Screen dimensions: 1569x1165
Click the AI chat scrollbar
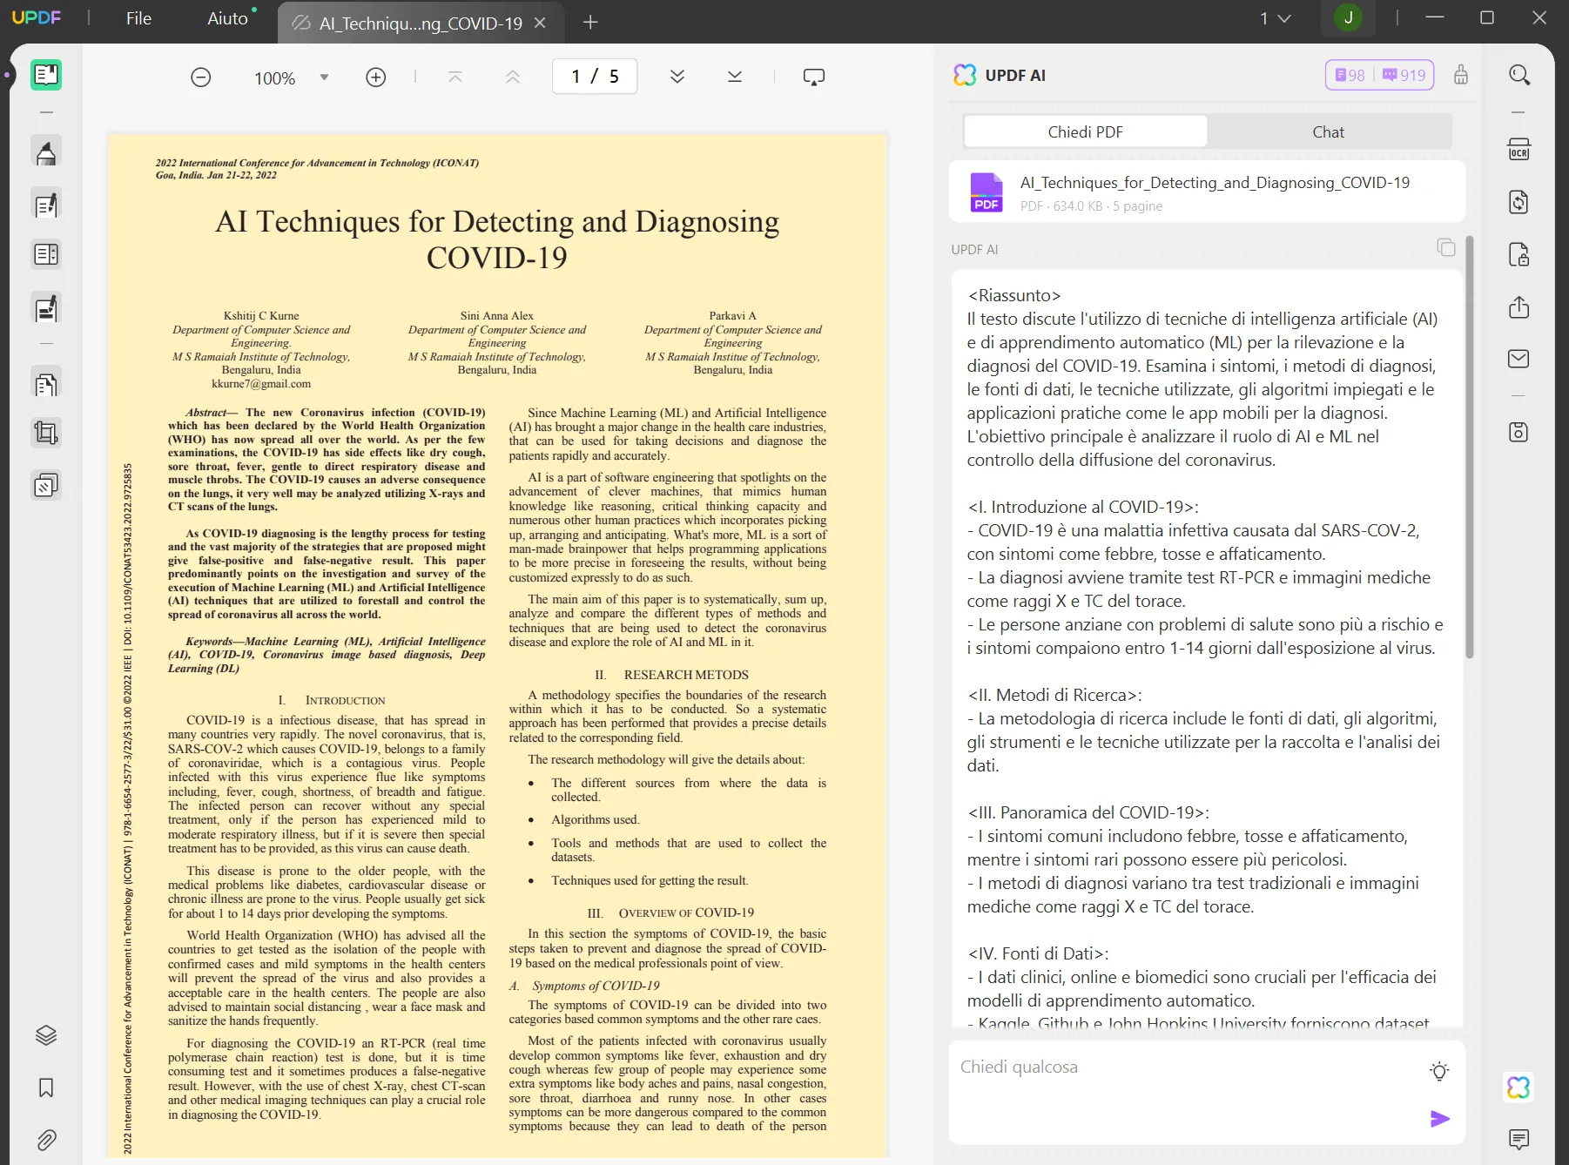tap(1470, 447)
